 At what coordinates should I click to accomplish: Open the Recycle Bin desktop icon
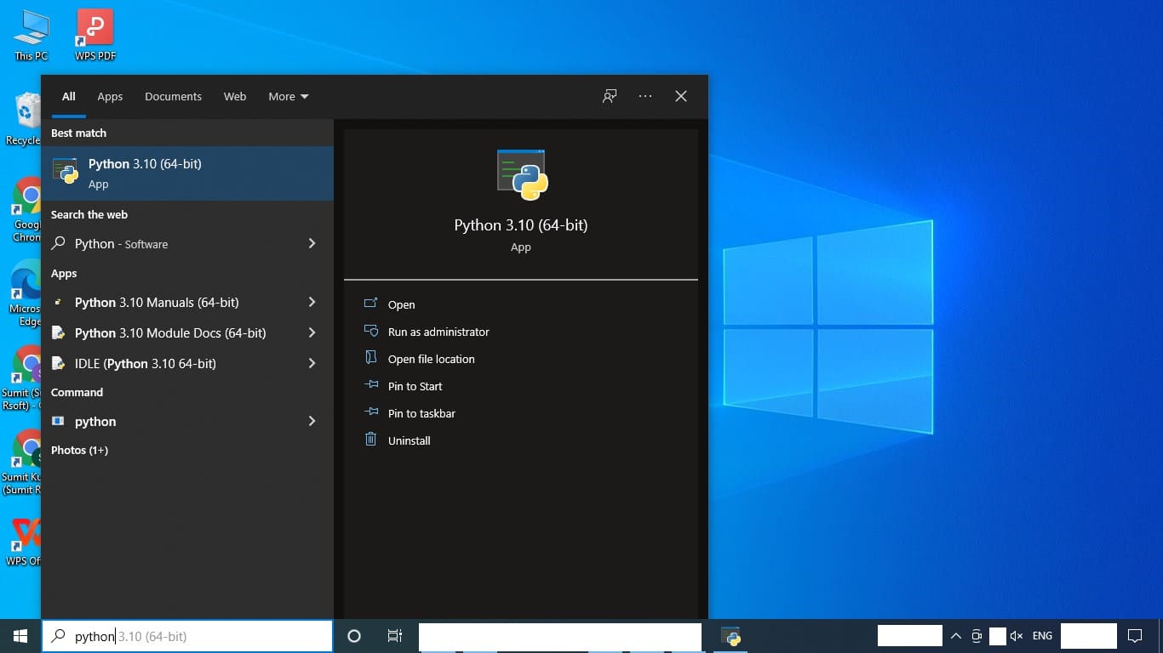[x=26, y=119]
